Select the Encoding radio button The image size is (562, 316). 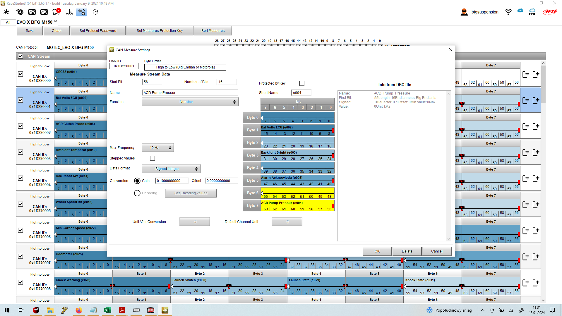(x=137, y=193)
